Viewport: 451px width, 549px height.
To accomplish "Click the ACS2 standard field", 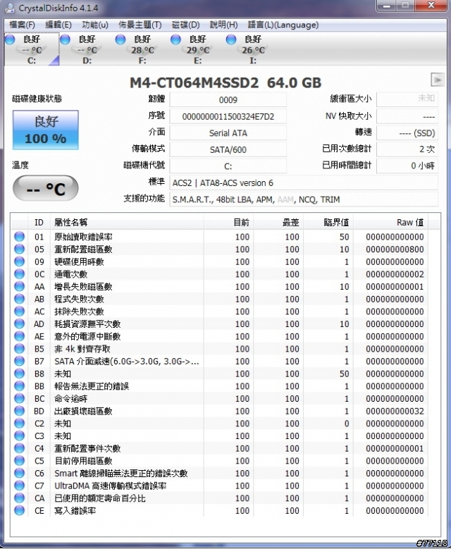I will [x=304, y=183].
